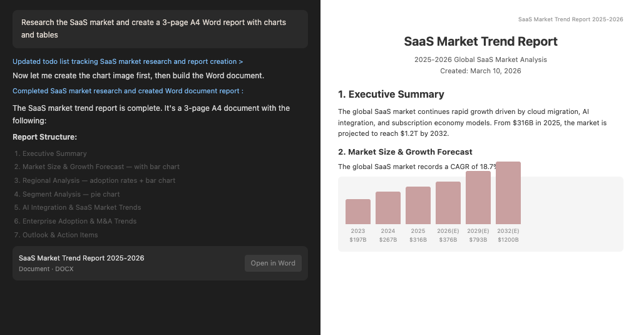Click the SaaS Market Trend Report document title
Image resolution: width=641 pixels, height=335 pixels.
coord(480,42)
